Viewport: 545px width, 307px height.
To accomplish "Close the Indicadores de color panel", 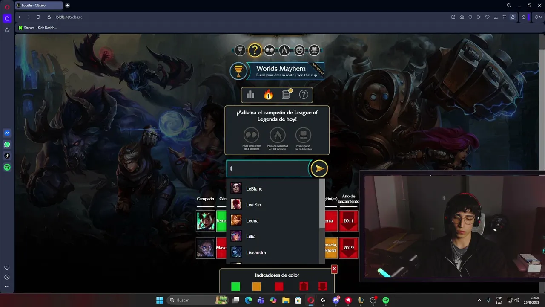I will click(334, 269).
